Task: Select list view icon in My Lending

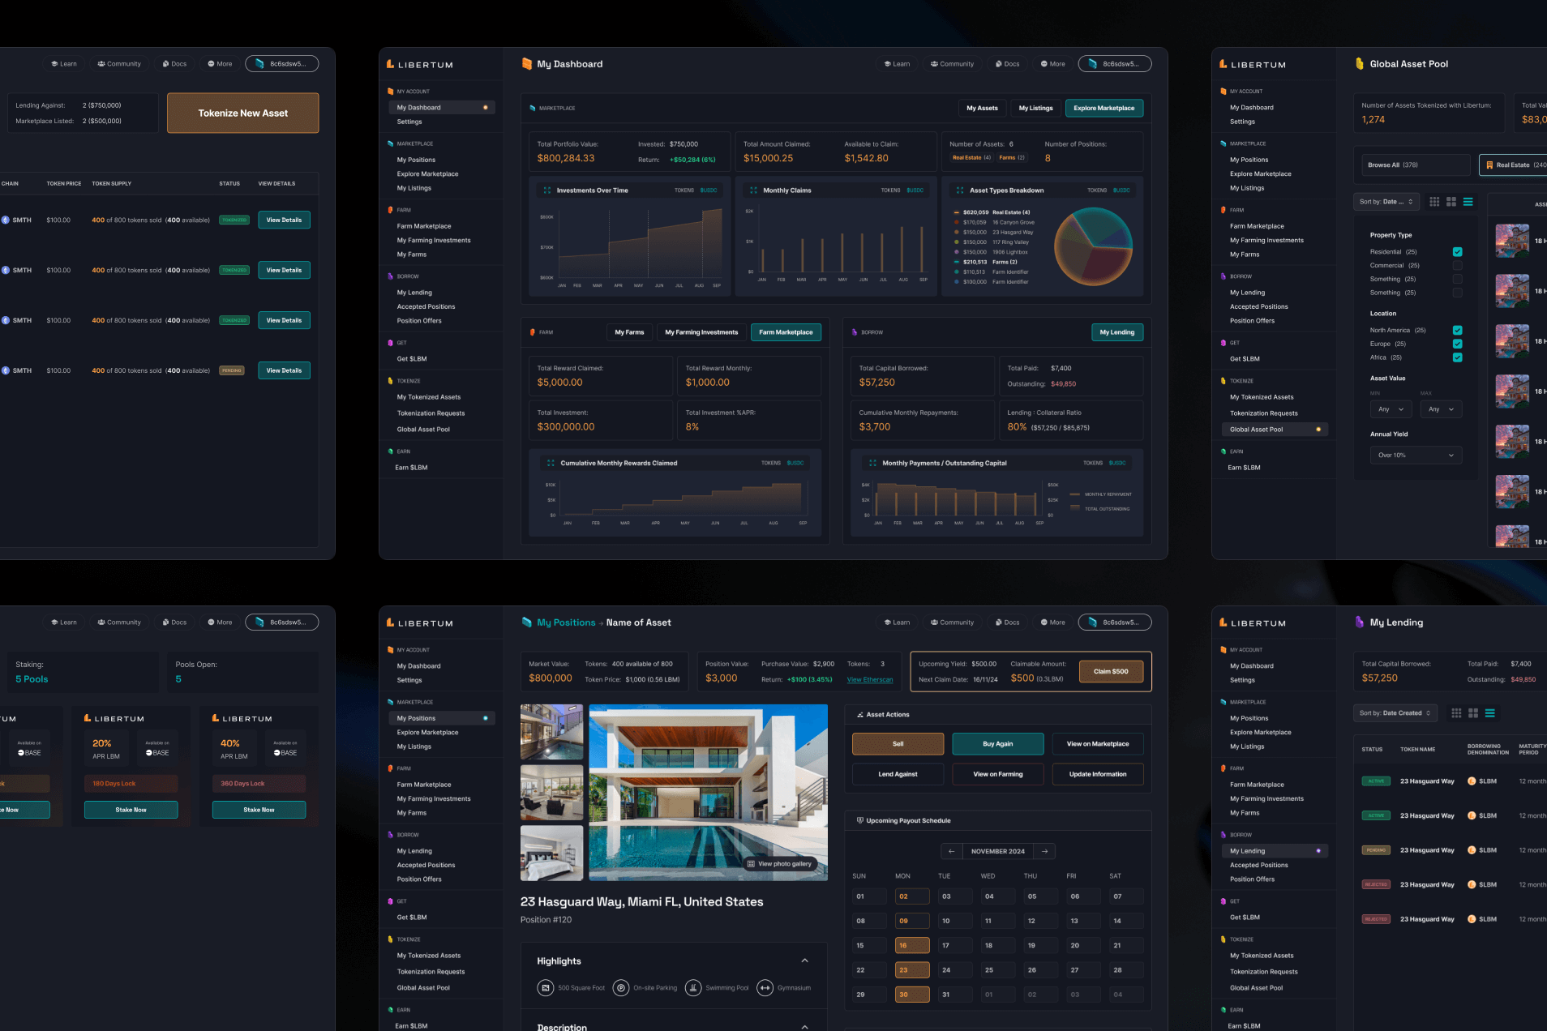Action: pos(1490,713)
